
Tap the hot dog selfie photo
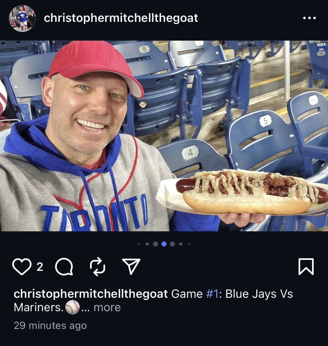[x=164, y=136]
